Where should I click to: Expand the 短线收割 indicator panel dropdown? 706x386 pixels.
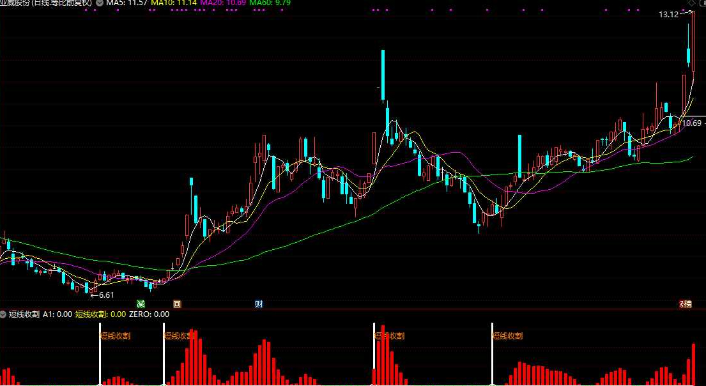tap(4, 314)
